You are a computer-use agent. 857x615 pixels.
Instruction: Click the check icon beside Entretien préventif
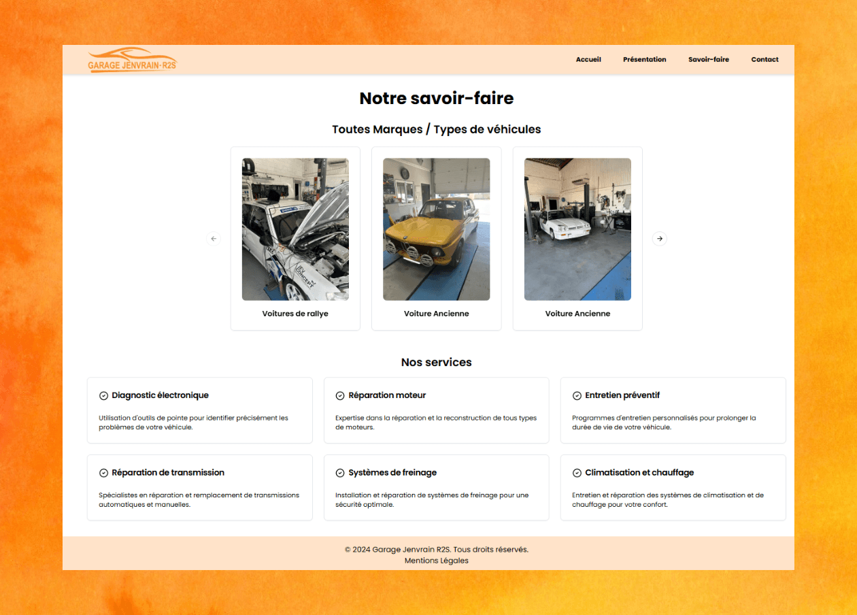(577, 396)
